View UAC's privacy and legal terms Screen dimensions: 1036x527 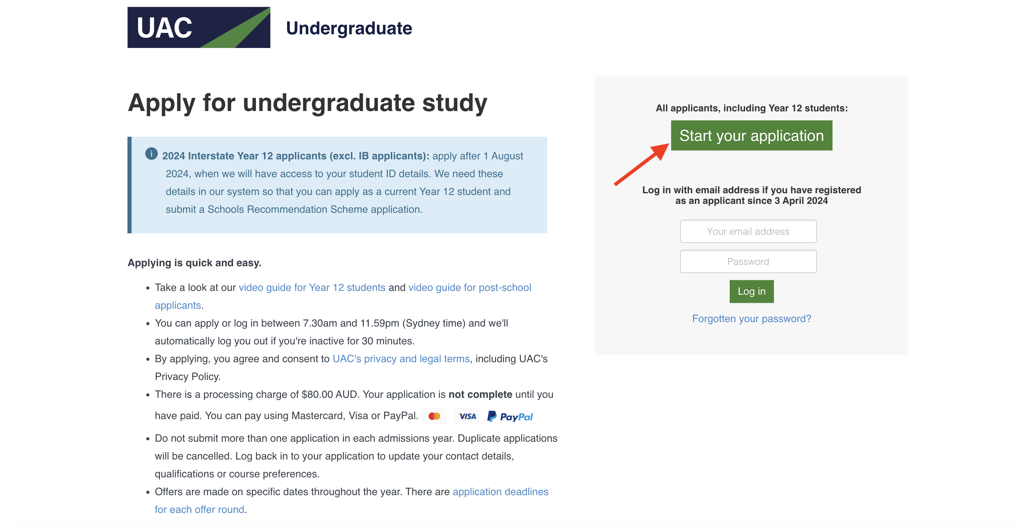(401, 358)
